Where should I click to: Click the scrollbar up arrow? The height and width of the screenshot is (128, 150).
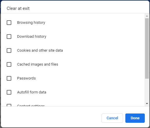click(147, 16)
